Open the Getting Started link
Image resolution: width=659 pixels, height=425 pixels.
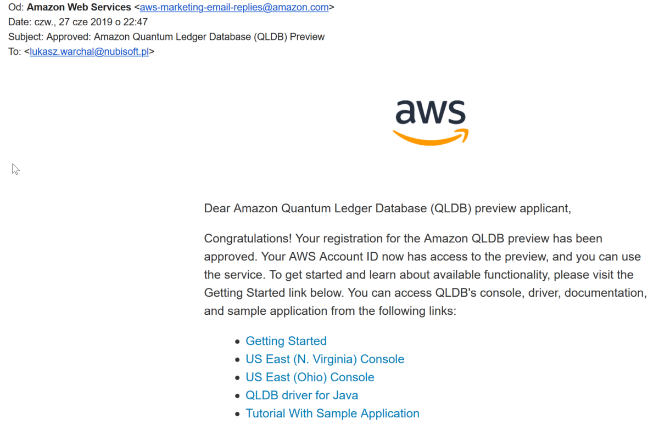click(286, 341)
